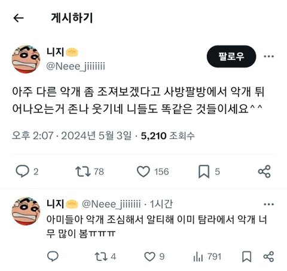Image resolution: width=287 pixels, height=271 pixels.
Task: Bookmark the reply post
Action: pyautogui.click(x=247, y=257)
